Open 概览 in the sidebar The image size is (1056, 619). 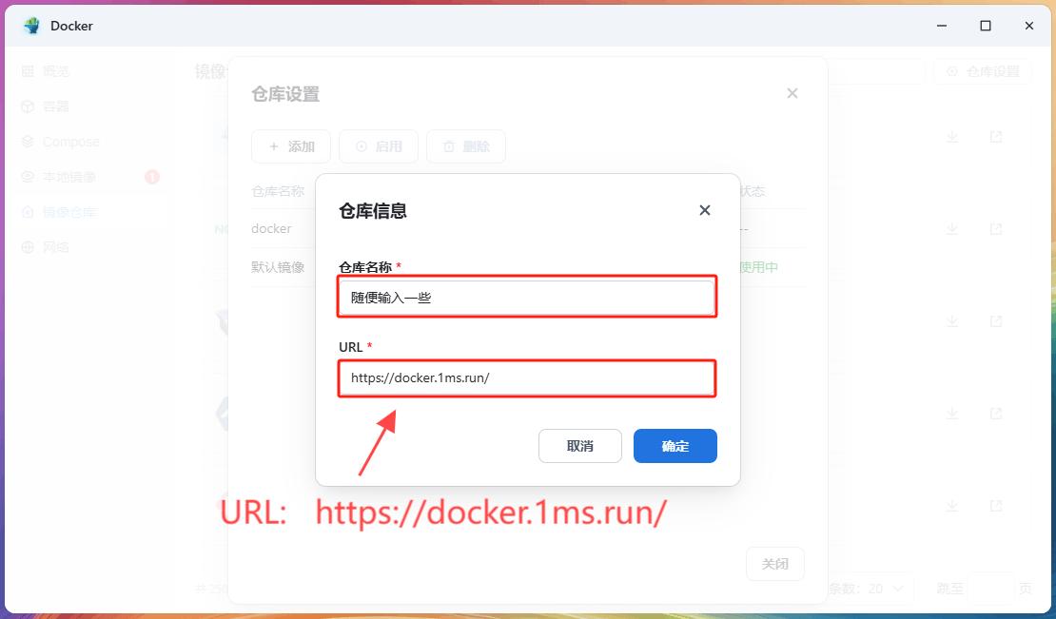pos(55,71)
